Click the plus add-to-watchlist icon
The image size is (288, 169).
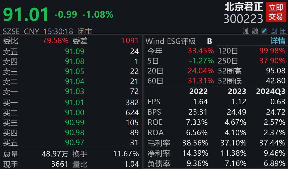pyautogui.click(x=283, y=31)
